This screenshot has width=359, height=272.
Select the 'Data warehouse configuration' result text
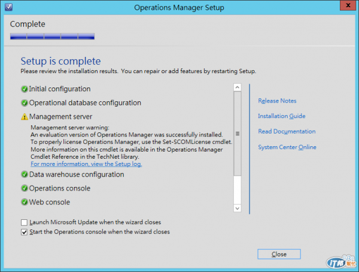77,174
